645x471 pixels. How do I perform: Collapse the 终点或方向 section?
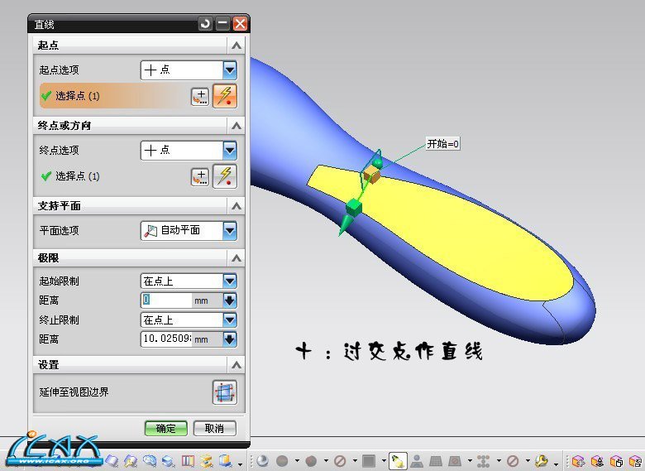point(236,126)
